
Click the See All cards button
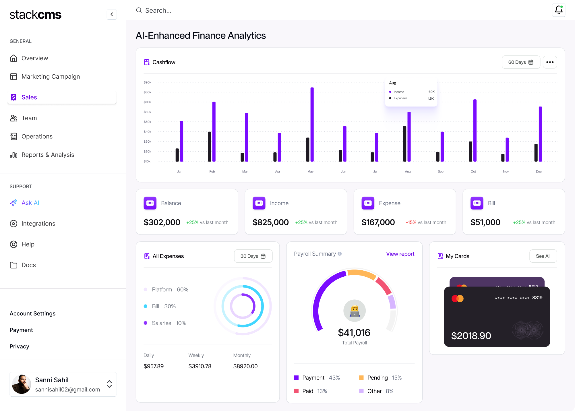point(543,256)
